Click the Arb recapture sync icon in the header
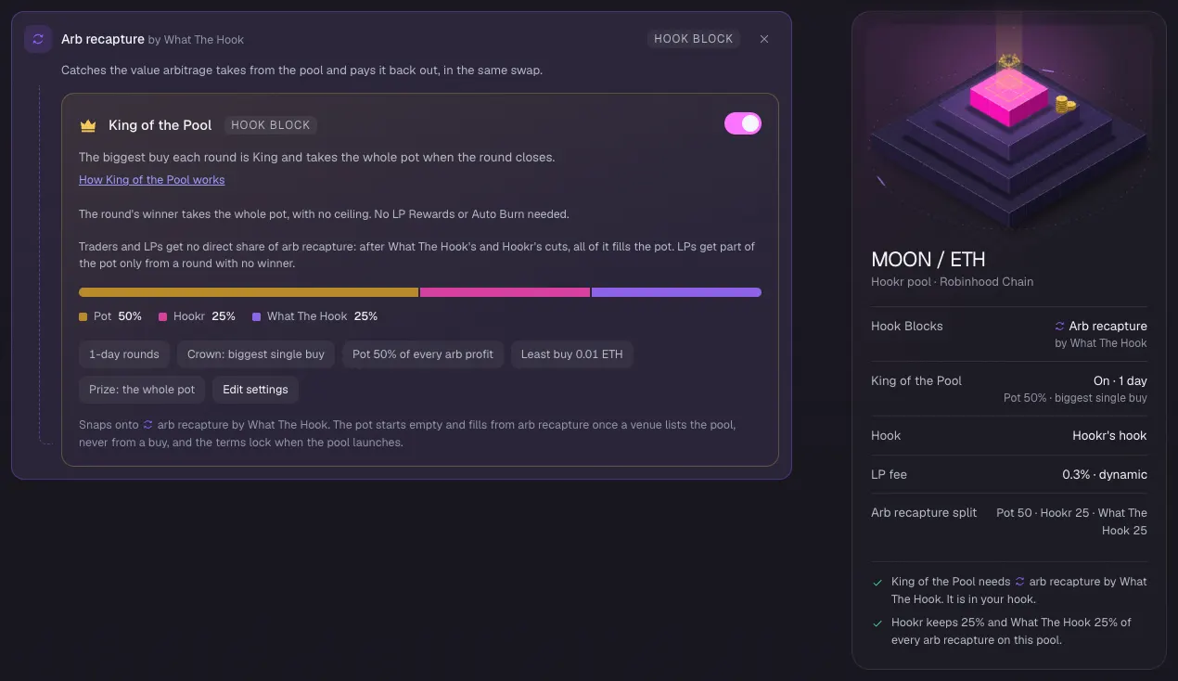This screenshot has width=1178, height=681. [38, 39]
